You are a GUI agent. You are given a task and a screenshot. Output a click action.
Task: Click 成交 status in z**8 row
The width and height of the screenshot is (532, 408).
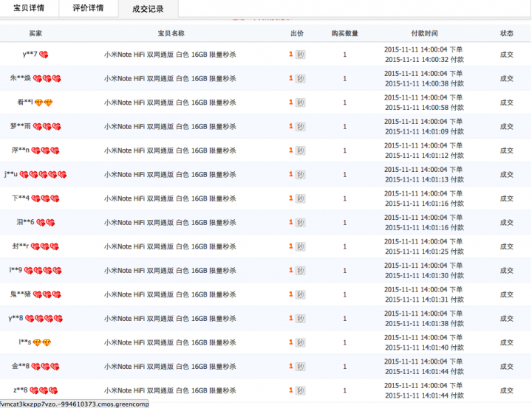(507, 391)
